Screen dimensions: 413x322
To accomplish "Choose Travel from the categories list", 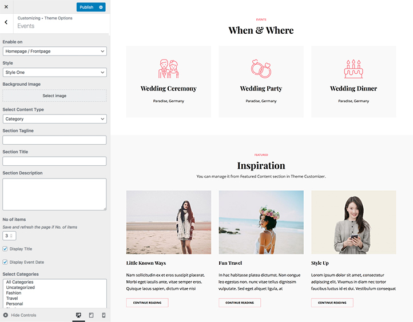I will [12, 299].
